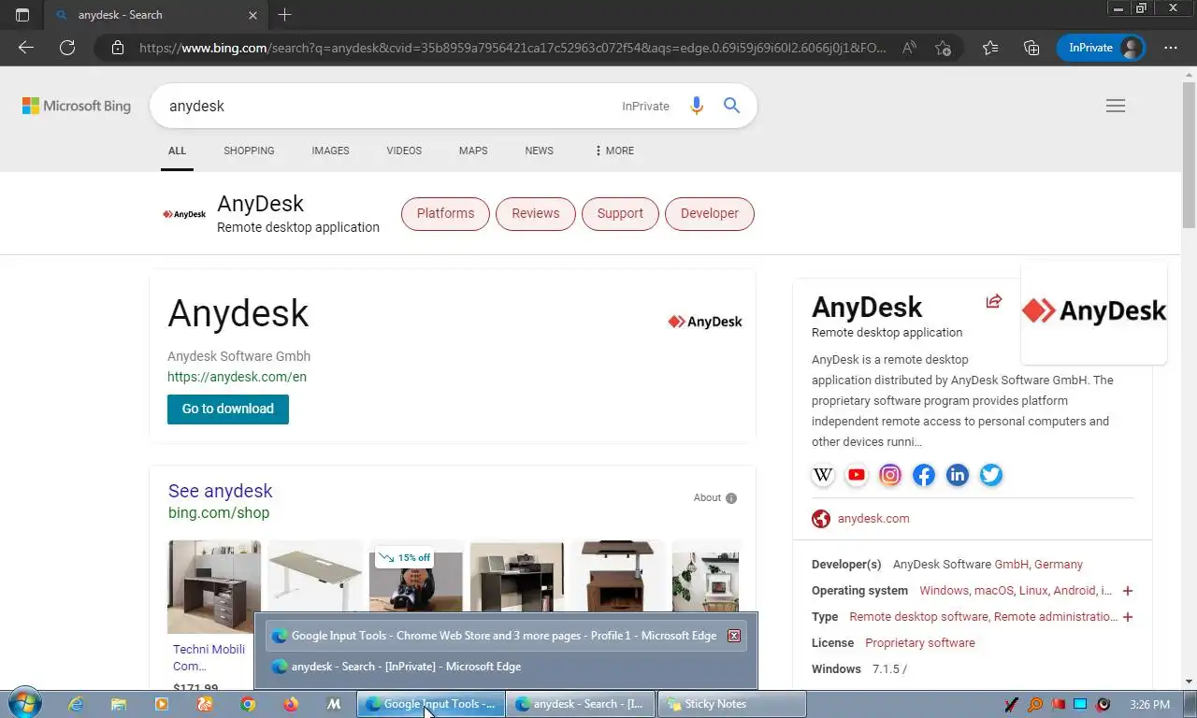Viewport: 1197px width, 718px height.
Task: Switch to Sticky Notes taskbar button
Action: [732, 704]
